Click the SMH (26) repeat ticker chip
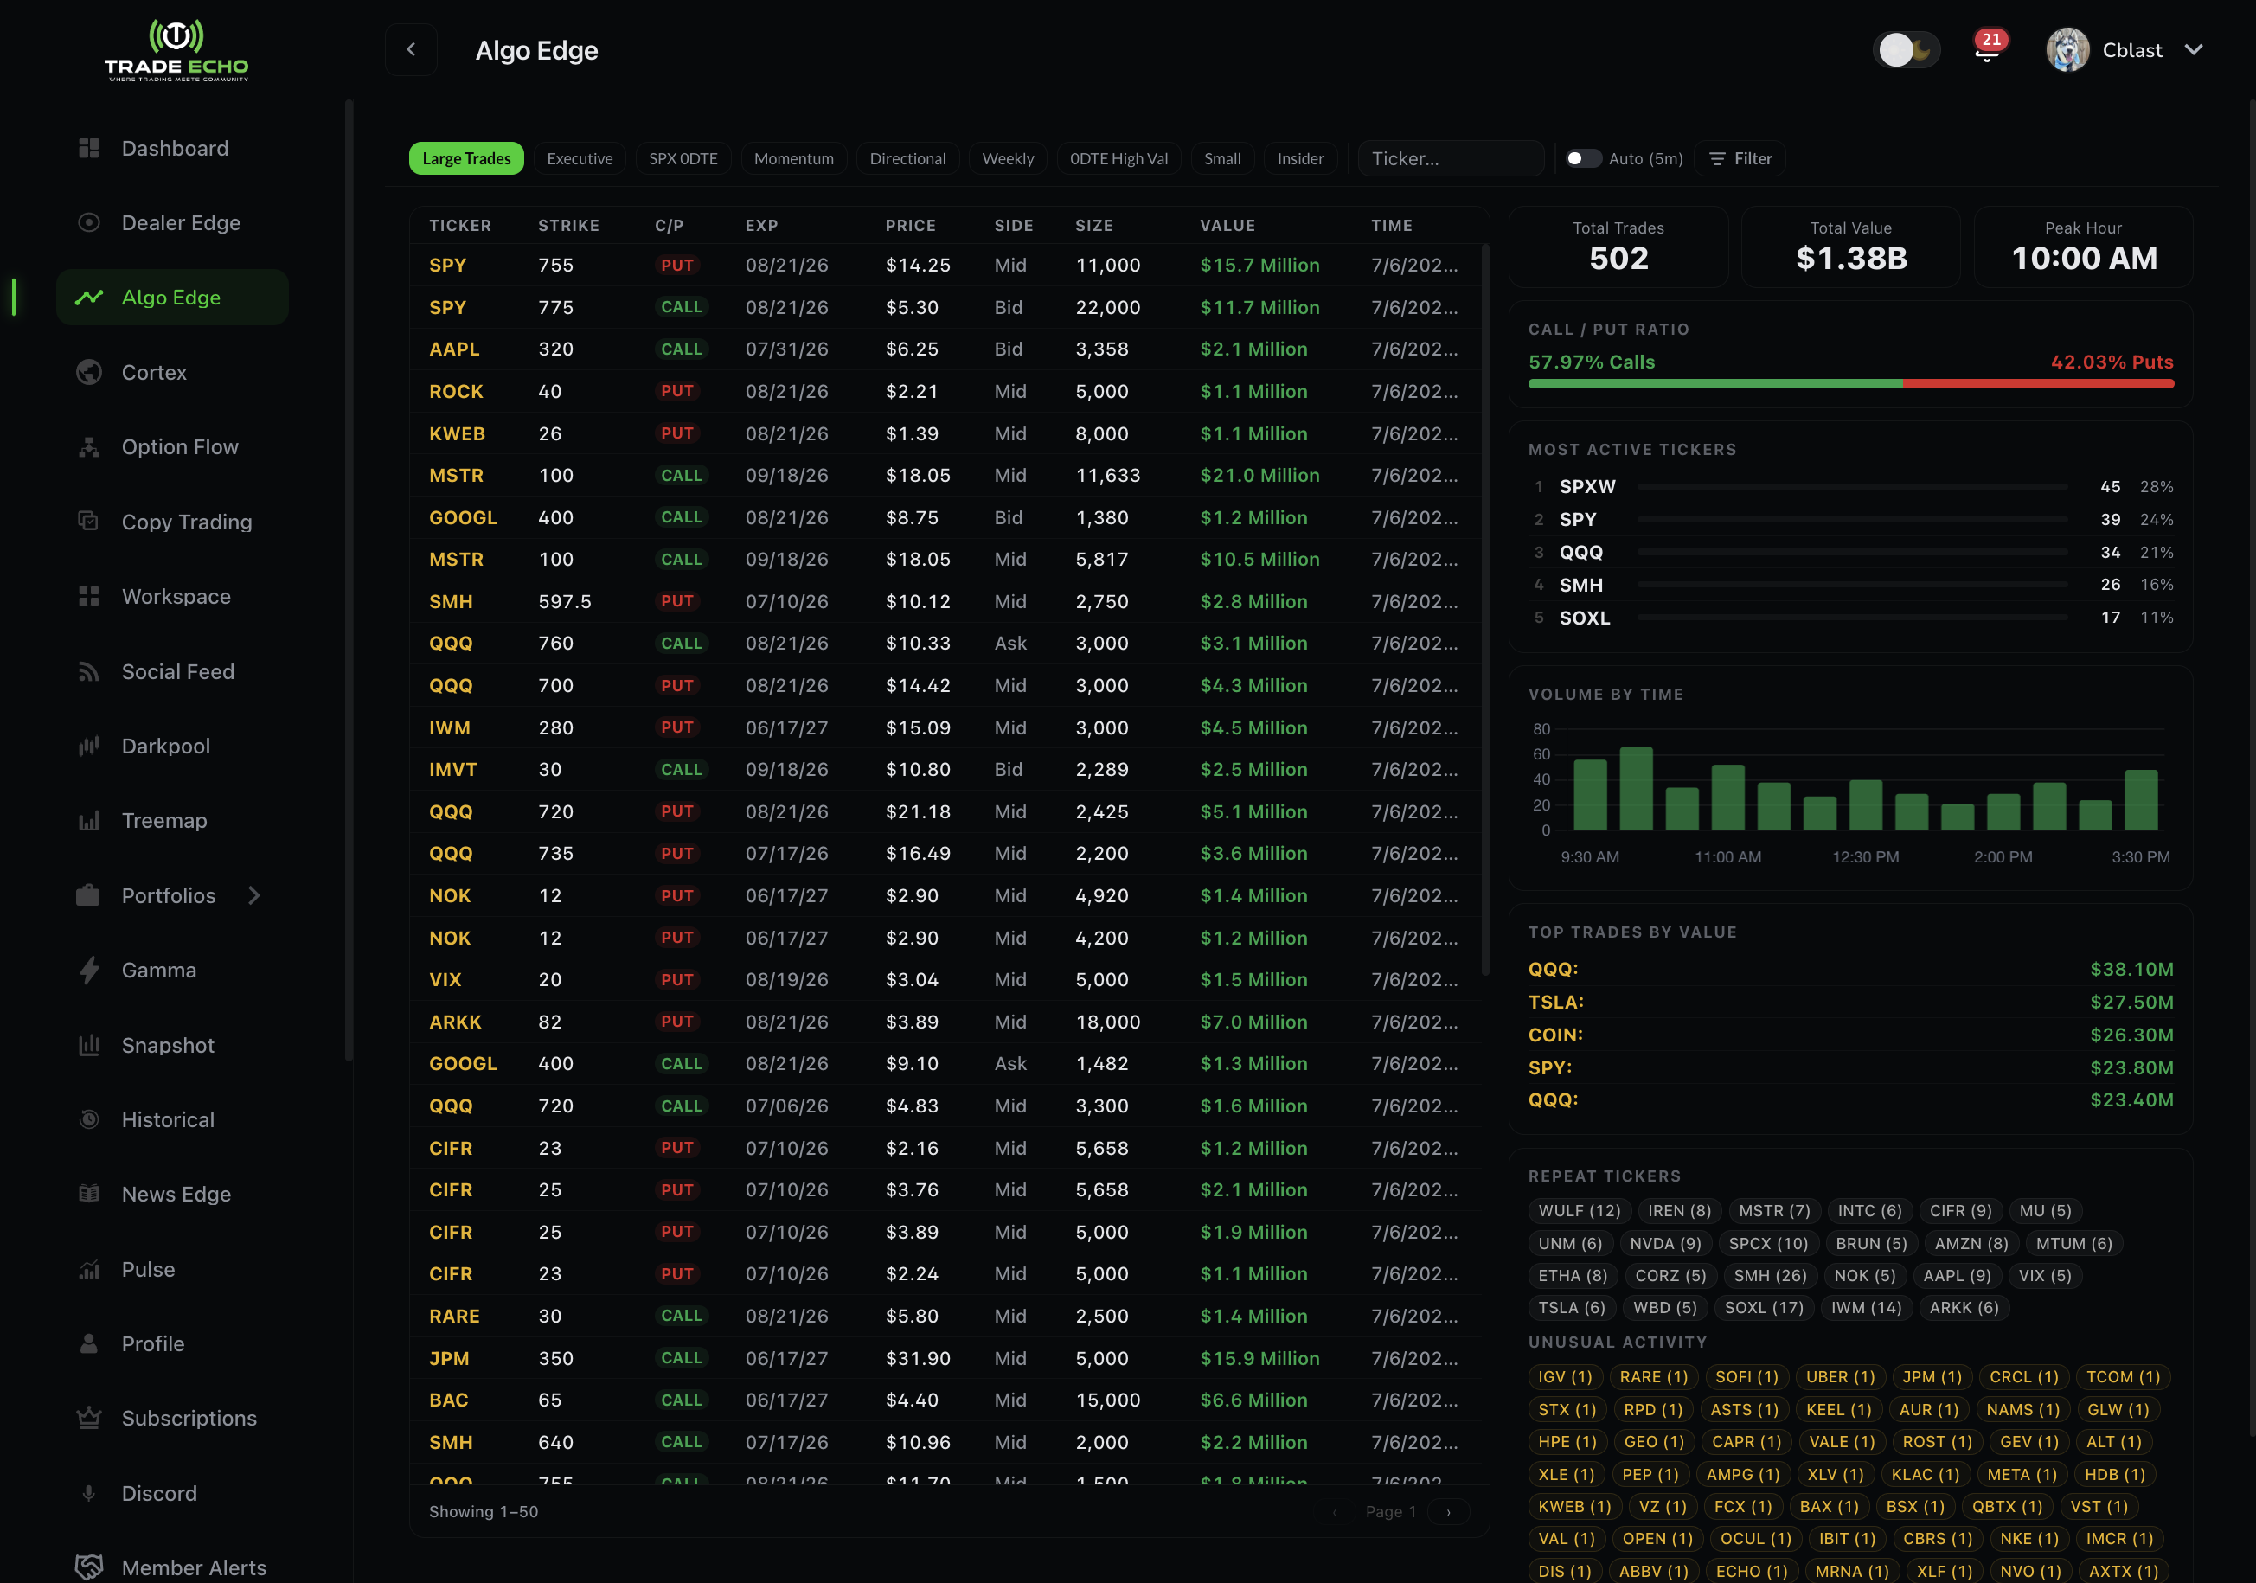 click(1771, 1275)
